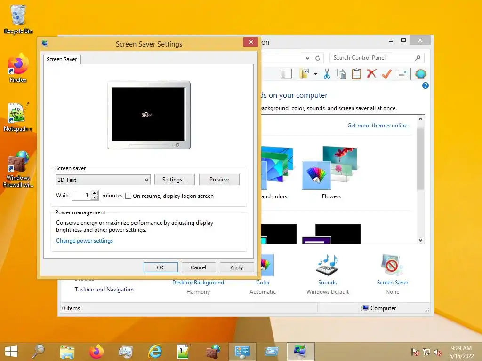This screenshot has height=361, width=482.
Task: Click the Settings... button
Action: [x=174, y=180]
